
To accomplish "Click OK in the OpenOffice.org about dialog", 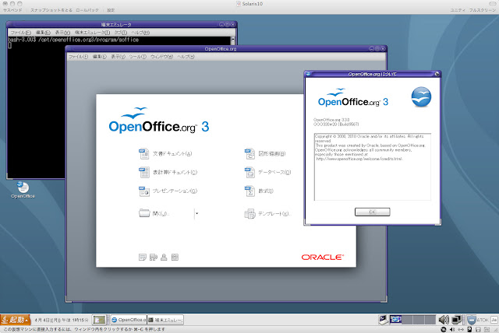I will (x=373, y=212).
